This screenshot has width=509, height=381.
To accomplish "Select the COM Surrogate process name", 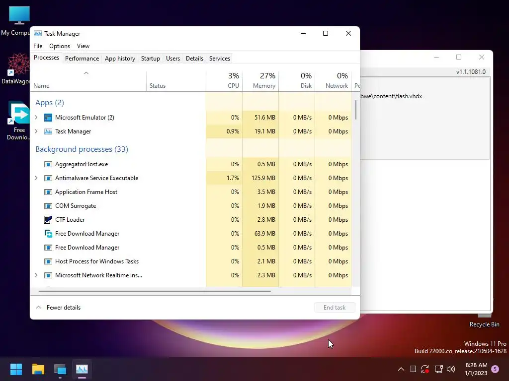I will [76, 206].
